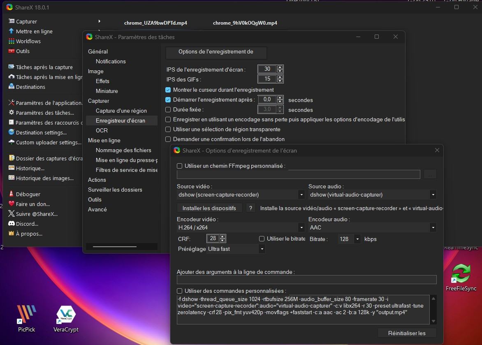Open FreeFileSync desktop shortcut
This screenshot has height=345, width=482.
461,278
